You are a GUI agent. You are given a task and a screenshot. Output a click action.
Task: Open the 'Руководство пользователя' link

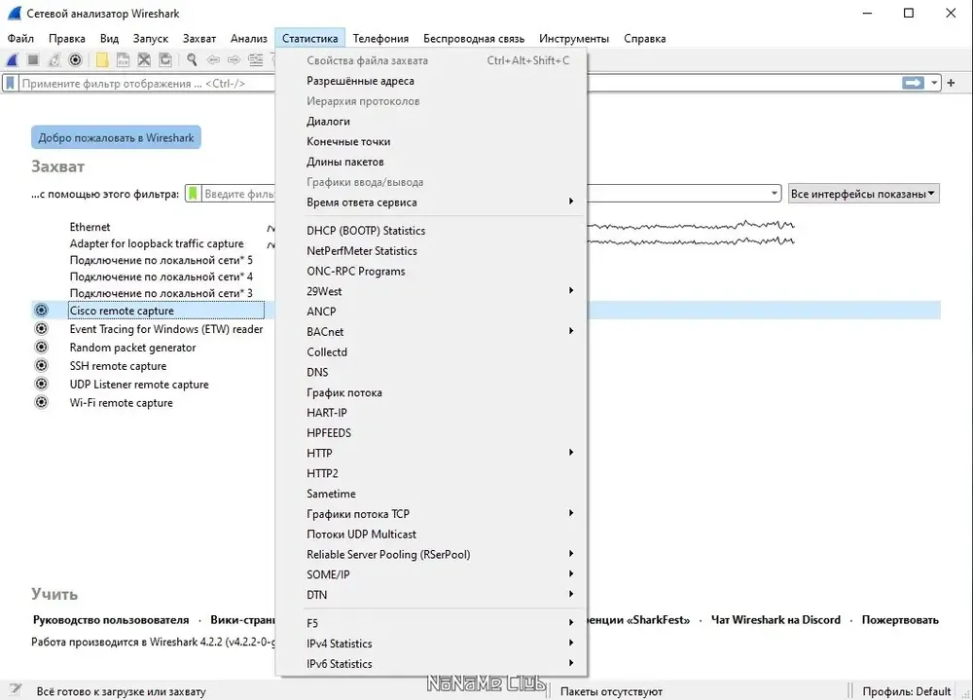pyautogui.click(x=111, y=620)
